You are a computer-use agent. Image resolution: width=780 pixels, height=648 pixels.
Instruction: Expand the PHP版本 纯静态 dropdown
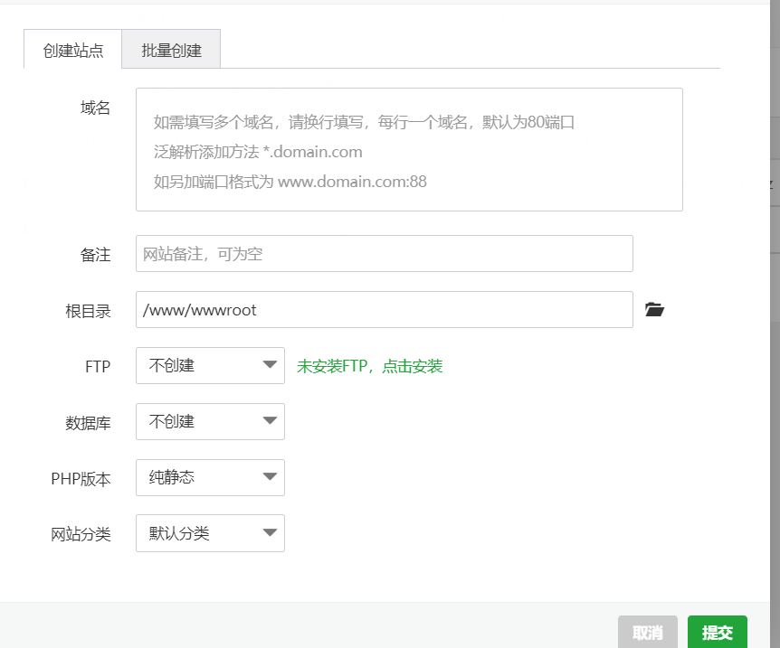coord(210,478)
